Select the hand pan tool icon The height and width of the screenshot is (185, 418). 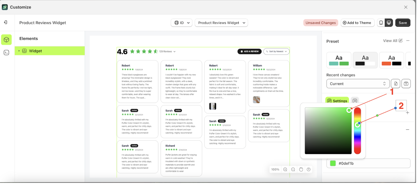coord(301,169)
